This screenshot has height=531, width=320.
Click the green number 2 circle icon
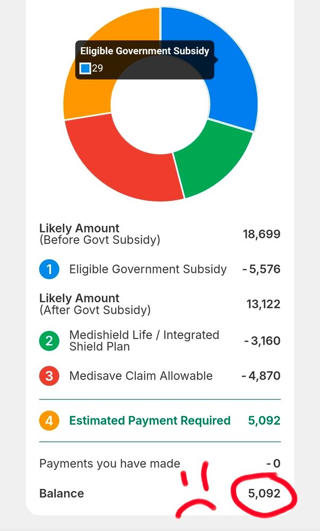[49, 341]
